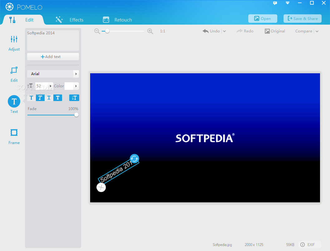
Task: Click the white text color swatch
Action: (x=69, y=86)
